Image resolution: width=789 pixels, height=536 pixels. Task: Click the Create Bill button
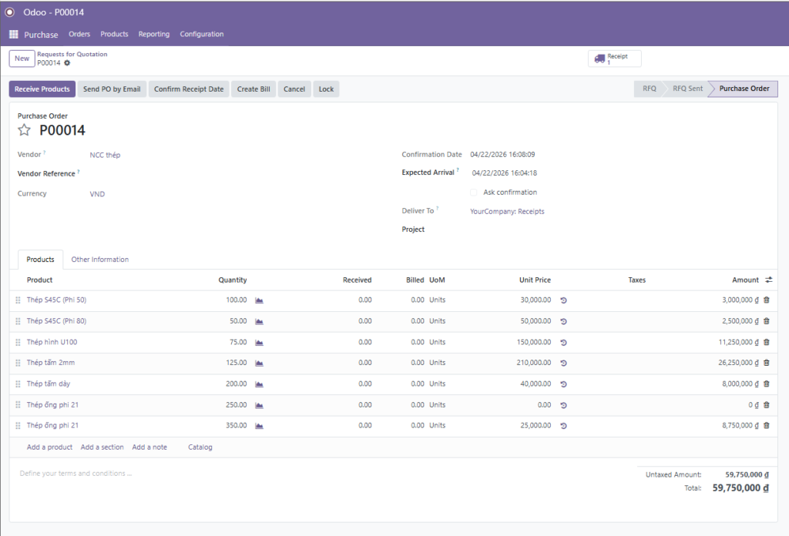point(253,89)
